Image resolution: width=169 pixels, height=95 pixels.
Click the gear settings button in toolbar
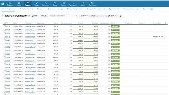tap(120, 16)
